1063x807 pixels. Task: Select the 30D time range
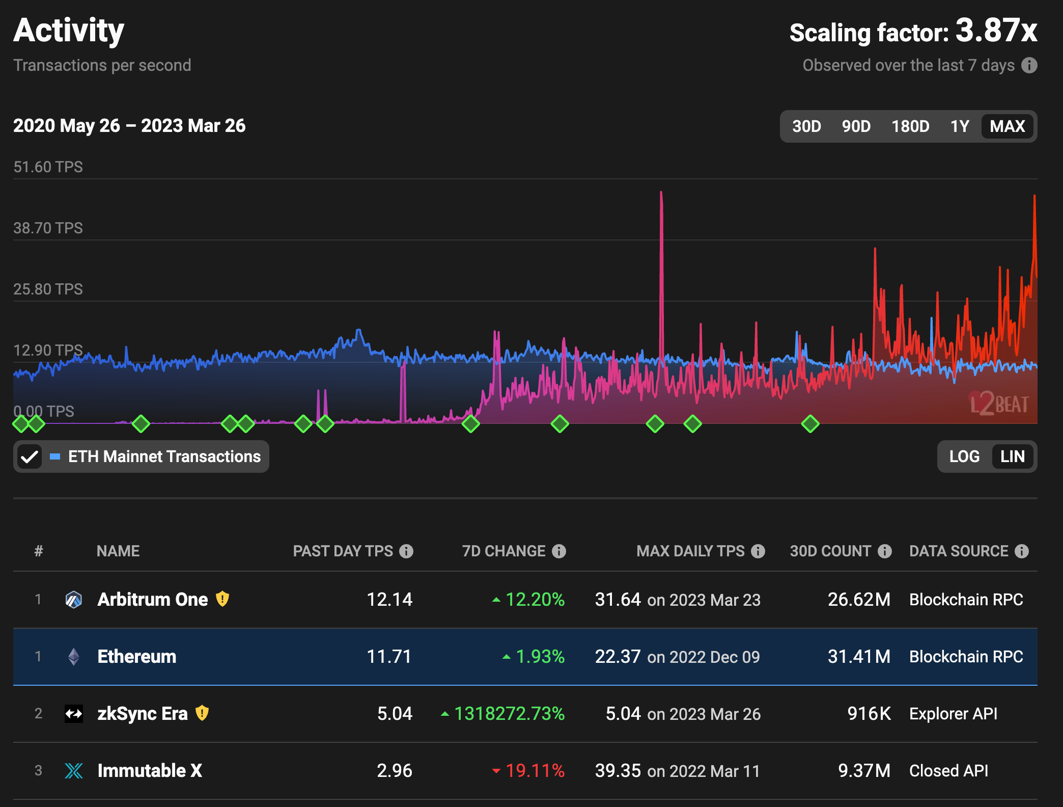806,126
